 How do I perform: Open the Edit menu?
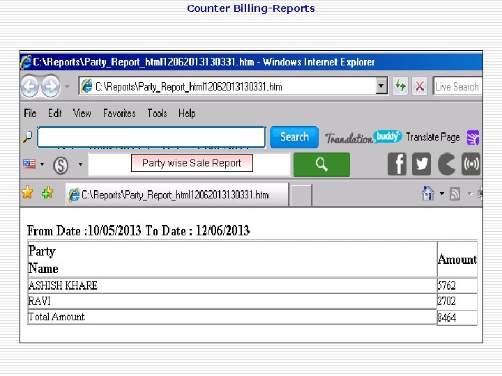coord(55,113)
